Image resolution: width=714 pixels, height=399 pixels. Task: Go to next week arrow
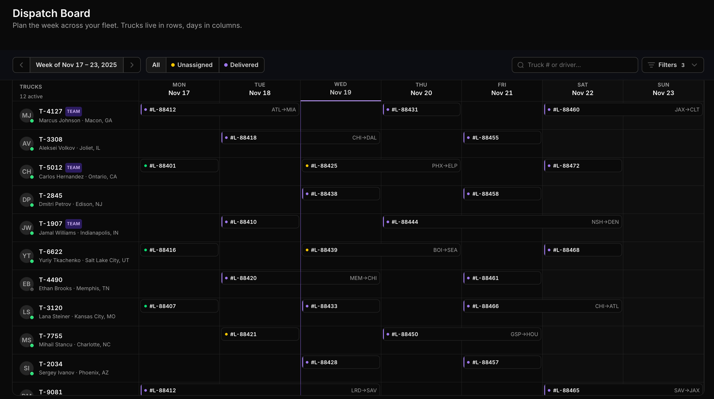(132, 65)
